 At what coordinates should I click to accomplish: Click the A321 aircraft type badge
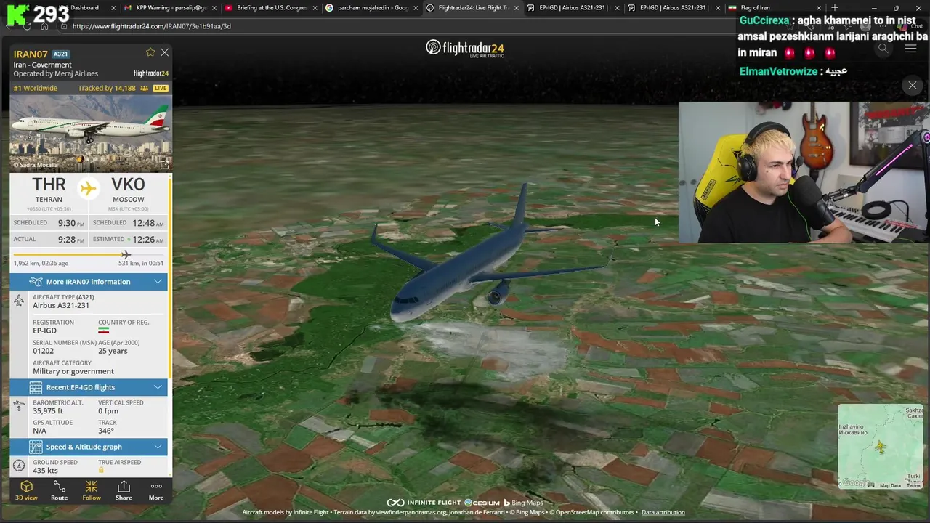click(61, 54)
